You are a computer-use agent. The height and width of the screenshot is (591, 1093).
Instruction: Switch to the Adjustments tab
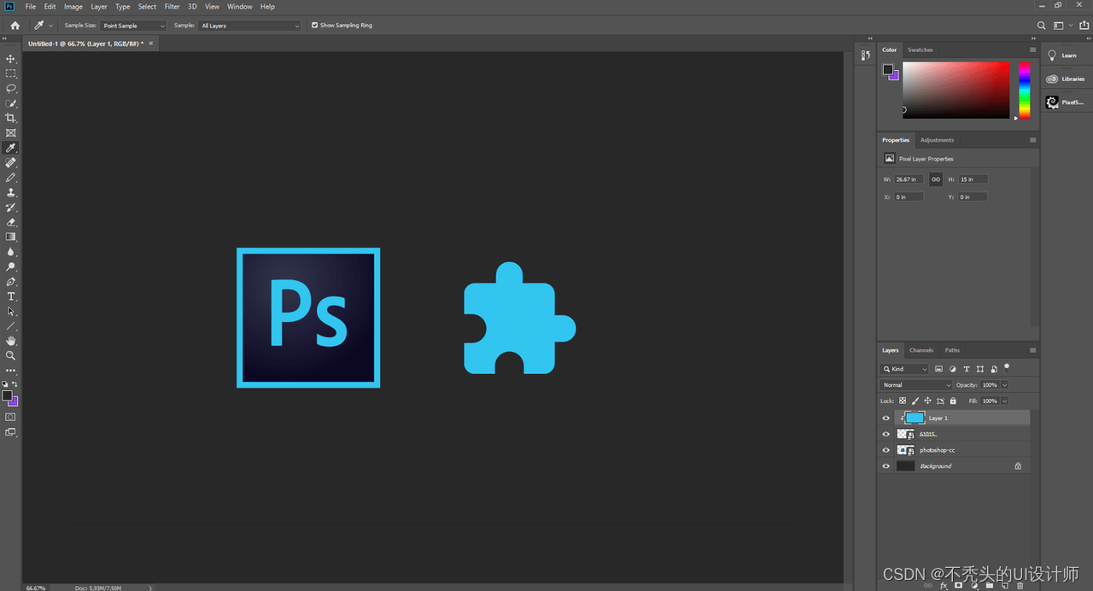coord(937,140)
